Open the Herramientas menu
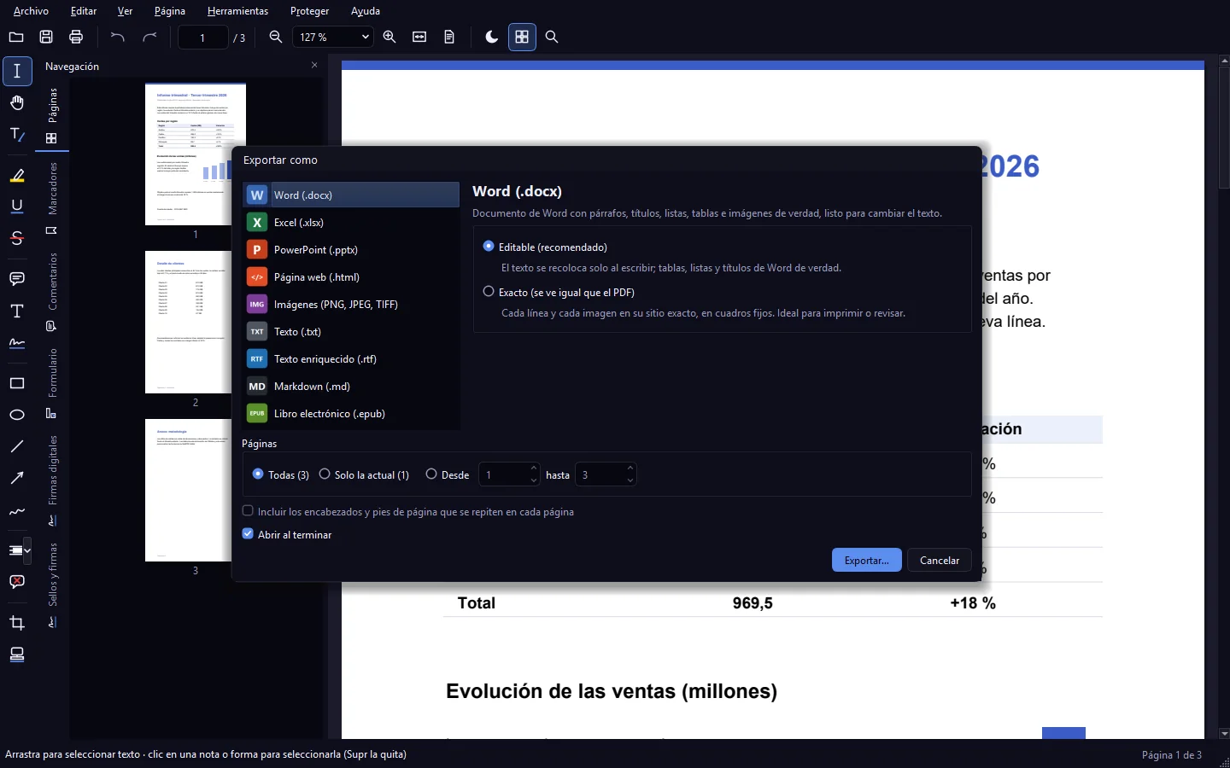The image size is (1230, 768). pyautogui.click(x=237, y=11)
